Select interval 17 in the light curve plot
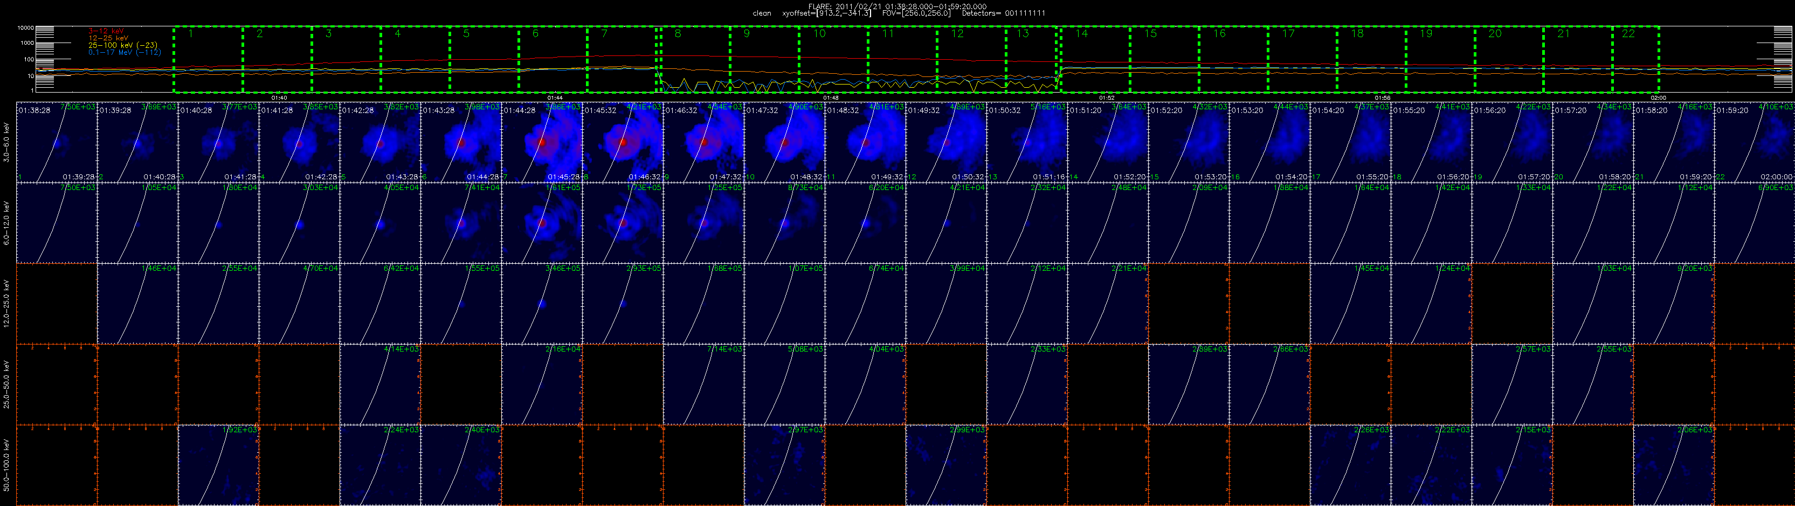The image size is (1795, 506). coord(1302,59)
